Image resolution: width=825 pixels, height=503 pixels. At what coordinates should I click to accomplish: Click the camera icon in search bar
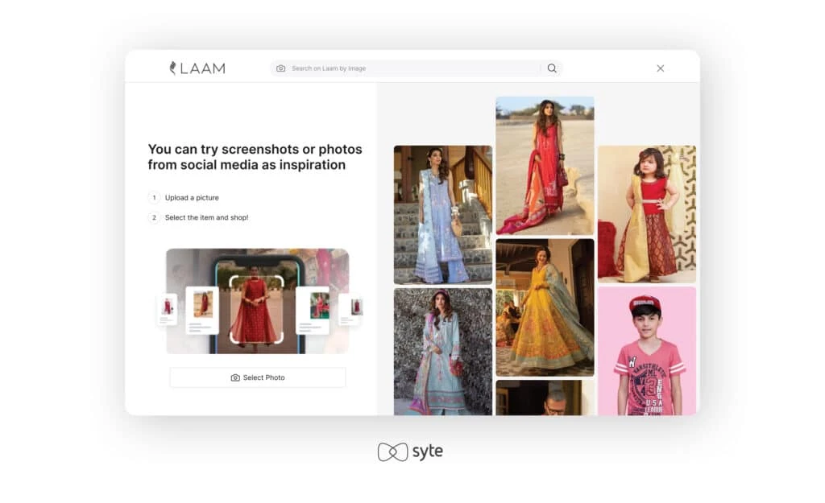(280, 68)
